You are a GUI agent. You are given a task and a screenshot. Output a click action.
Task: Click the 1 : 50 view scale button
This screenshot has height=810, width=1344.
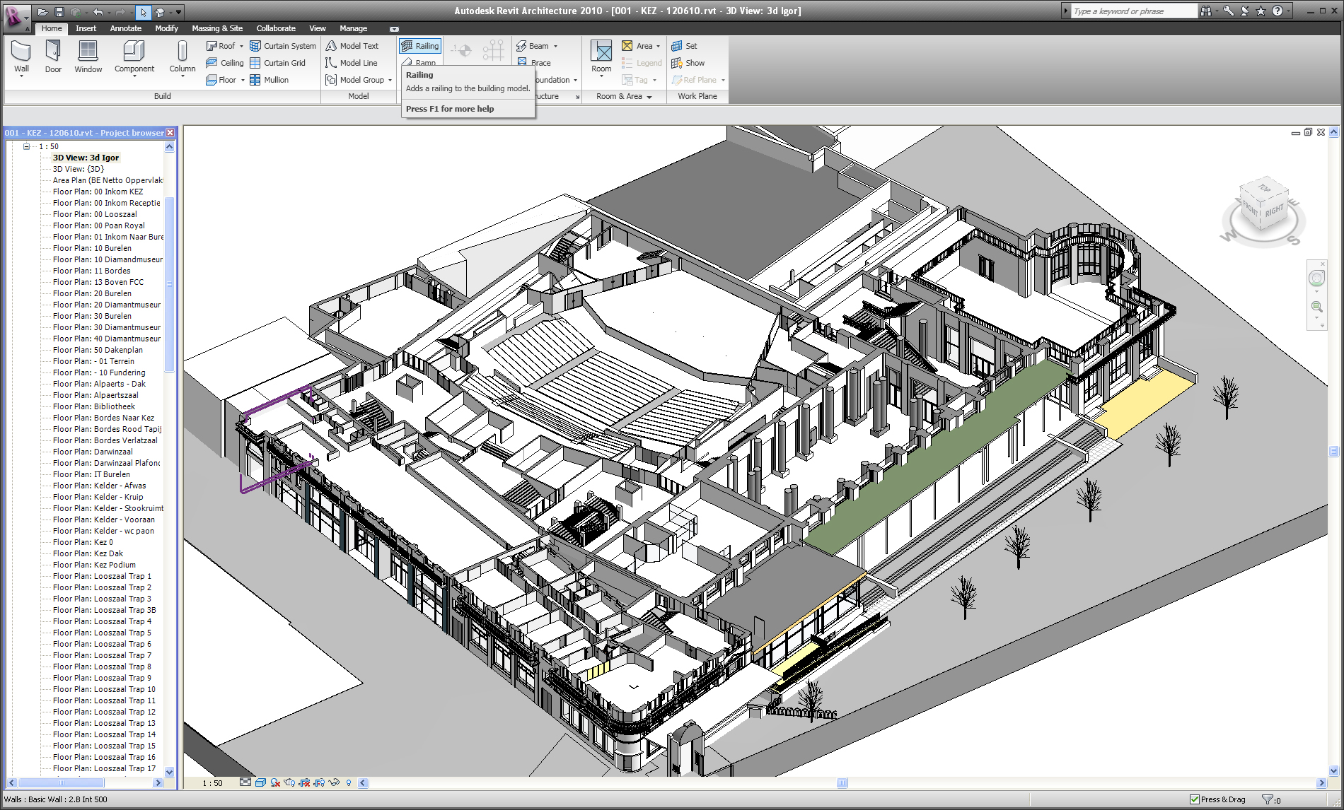[212, 782]
